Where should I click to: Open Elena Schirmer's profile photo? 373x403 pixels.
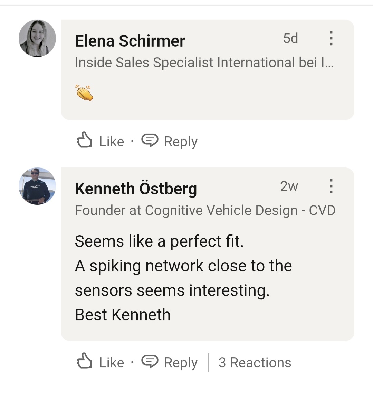tap(37, 38)
